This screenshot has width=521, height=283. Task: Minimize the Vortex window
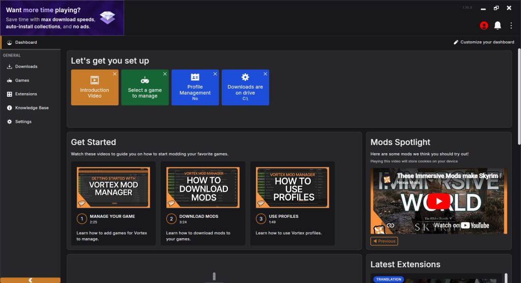[483, 8]
